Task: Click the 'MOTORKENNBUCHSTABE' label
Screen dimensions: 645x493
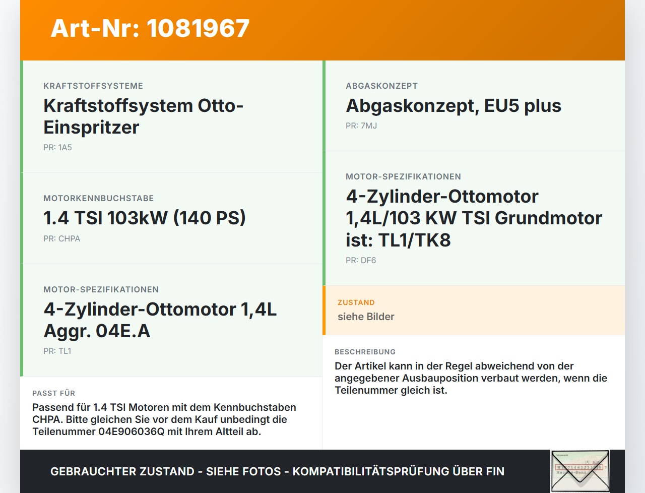Action: 99,199
